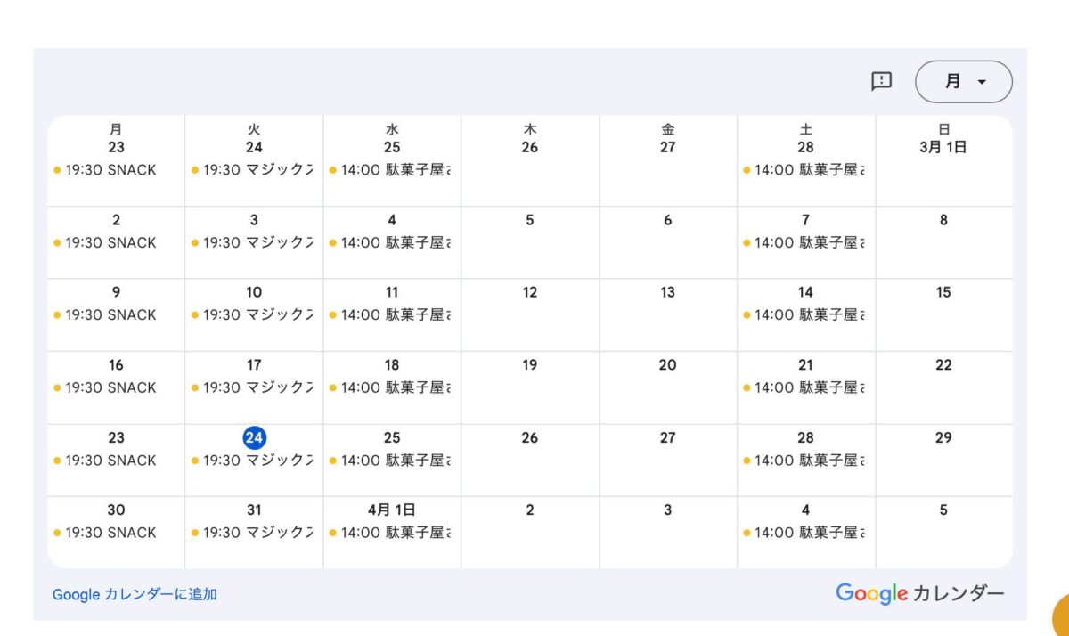Viewport: 1069px width, 636px height.
Task: Open 14:00 駄菓子屋 event on Wednesday 4
Action: (x=391, y=242)
